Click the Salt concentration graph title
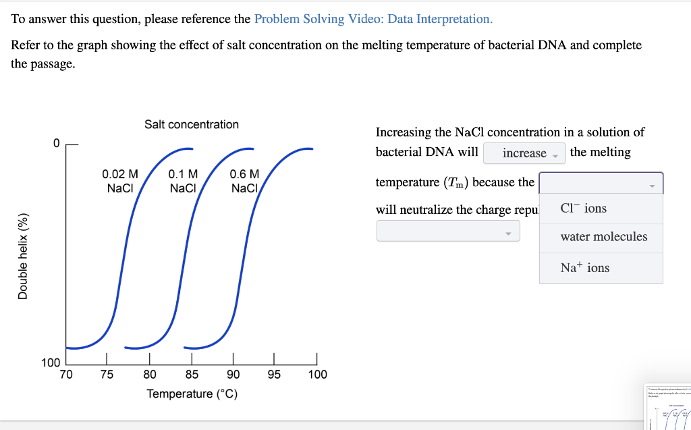 click(192, 124)
